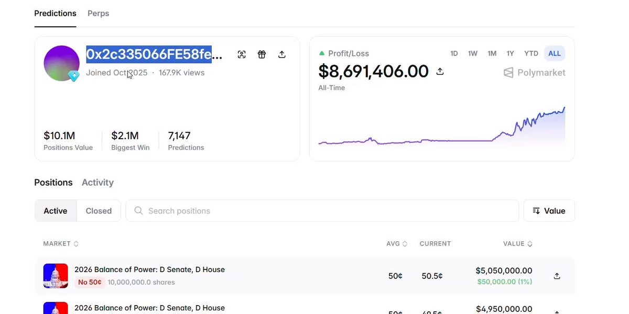The height and width of the screenshot is (314, 629).
Task: Focus the Search positions field
Action: click(x=322, y=211)
